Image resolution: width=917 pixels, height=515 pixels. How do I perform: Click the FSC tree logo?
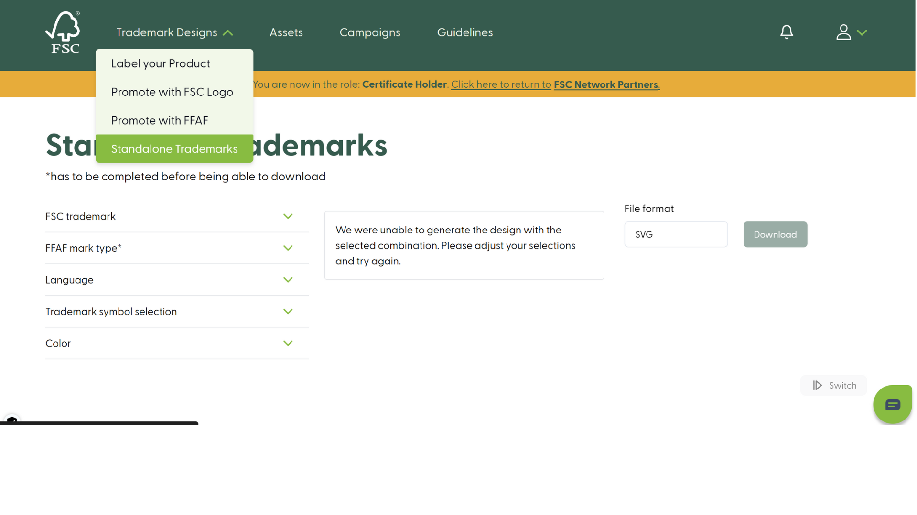click(x=63, y=32)
